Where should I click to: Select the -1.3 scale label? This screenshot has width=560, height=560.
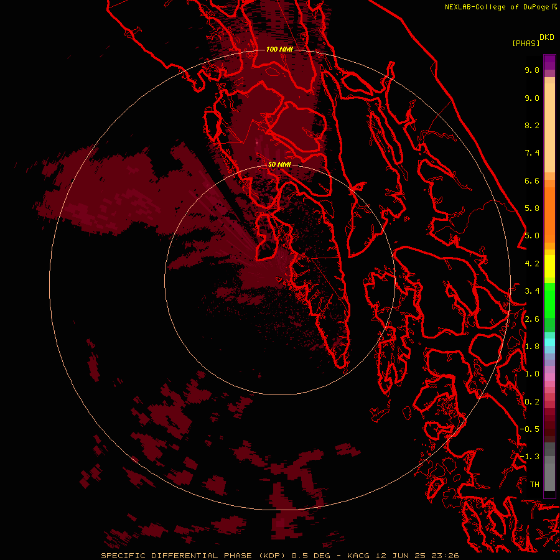[530, 457]
